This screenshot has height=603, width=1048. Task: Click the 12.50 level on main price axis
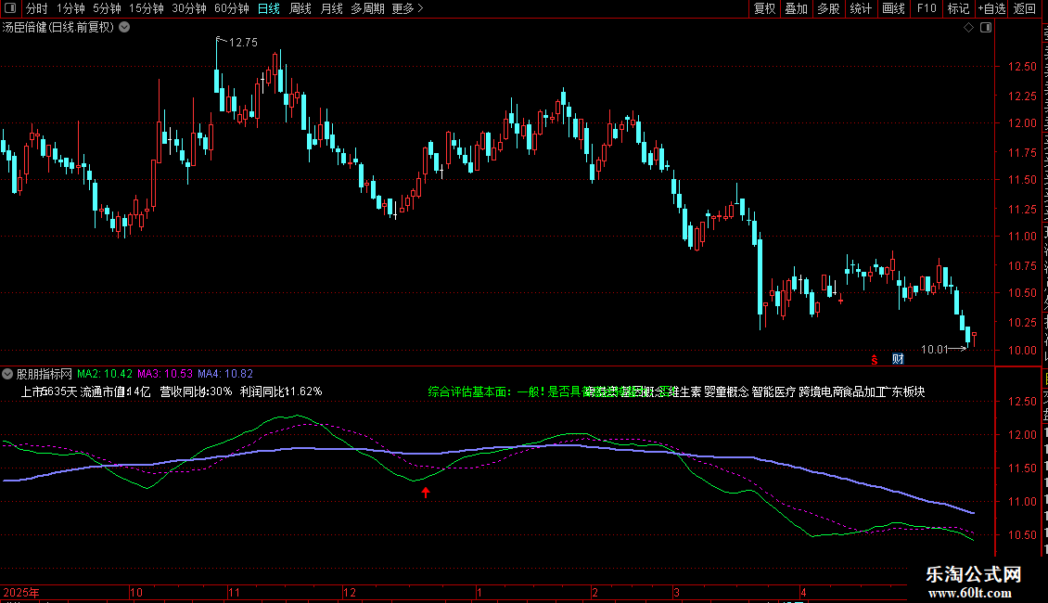point(1023,67)
